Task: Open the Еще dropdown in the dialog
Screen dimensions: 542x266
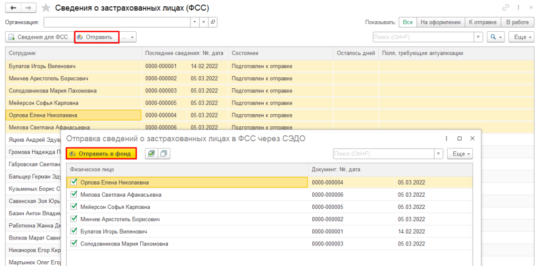Action: (x=460, y=154)
